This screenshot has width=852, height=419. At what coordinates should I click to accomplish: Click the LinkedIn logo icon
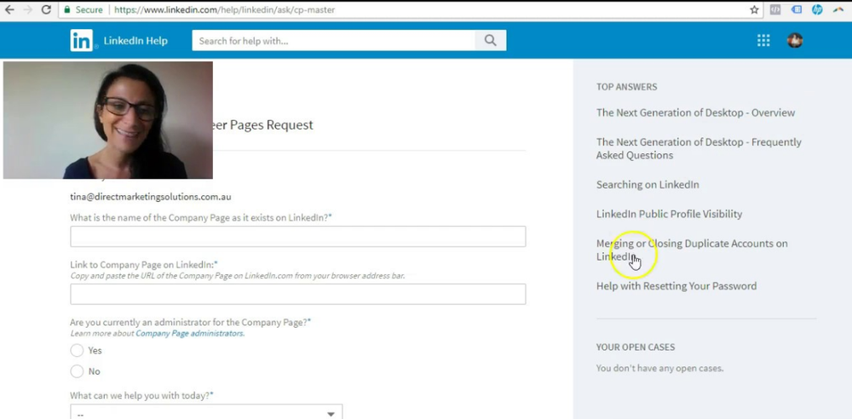(82, 41)
